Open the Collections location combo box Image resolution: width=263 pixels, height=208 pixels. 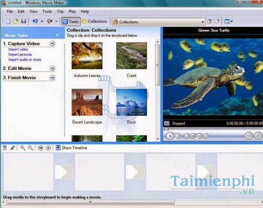(x=158, y=22)
